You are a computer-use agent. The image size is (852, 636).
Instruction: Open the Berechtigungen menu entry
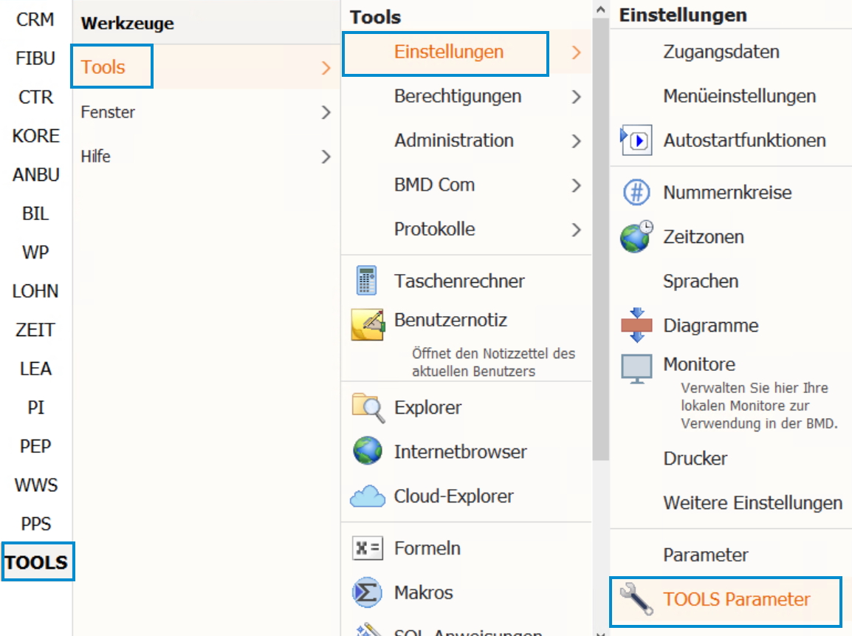(x=466, y=96)
